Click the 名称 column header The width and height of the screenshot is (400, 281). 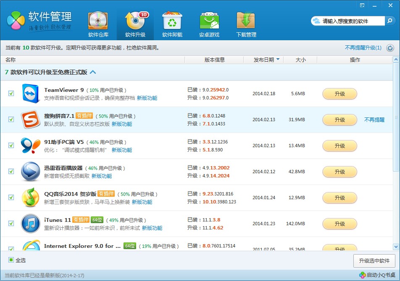[11, 60]
